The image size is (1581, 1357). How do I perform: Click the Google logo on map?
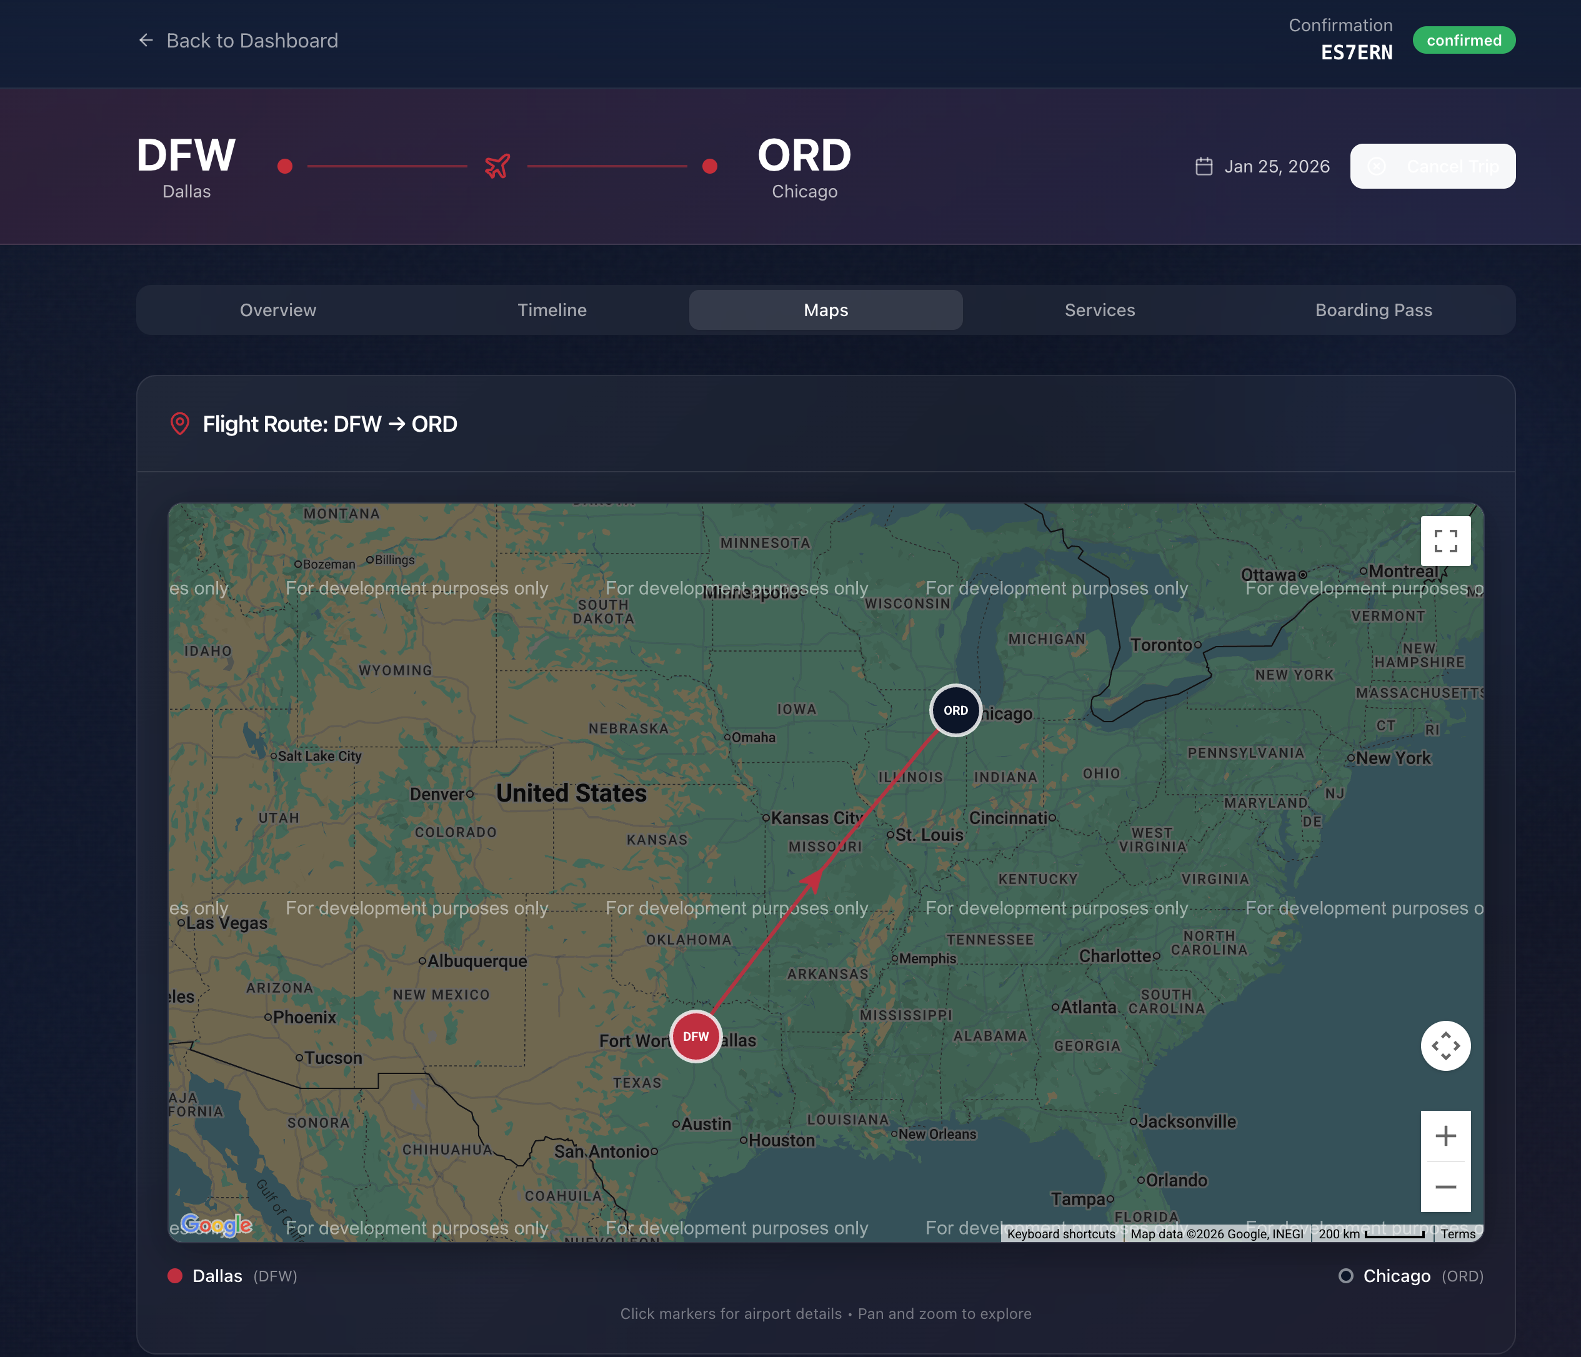[x=216, y=1225]
